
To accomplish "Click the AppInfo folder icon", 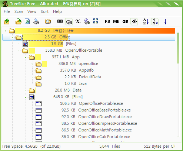I will (39, 71).
